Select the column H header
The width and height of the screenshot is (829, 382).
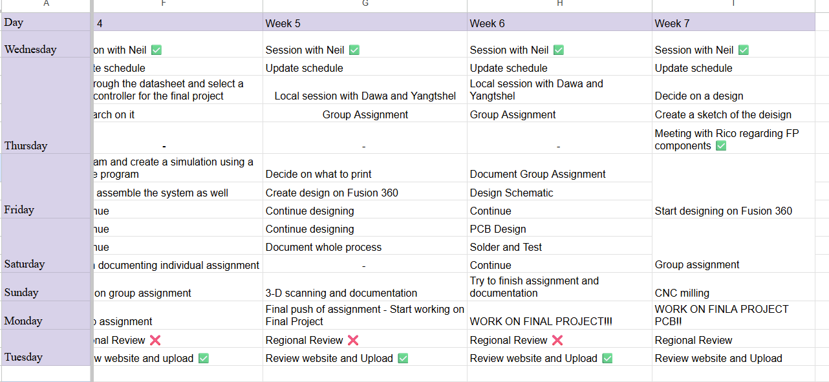(x=560, y=4)
